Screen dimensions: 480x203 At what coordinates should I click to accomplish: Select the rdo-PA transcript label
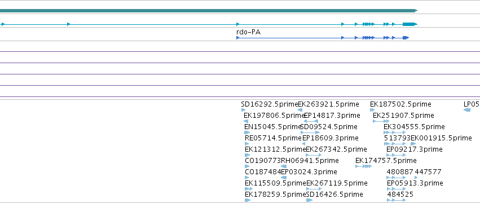point(248,32)
